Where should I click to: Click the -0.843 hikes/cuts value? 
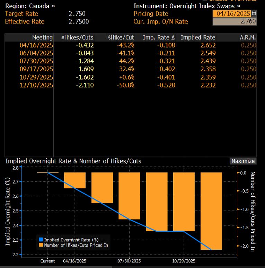[x=85, y=53]
